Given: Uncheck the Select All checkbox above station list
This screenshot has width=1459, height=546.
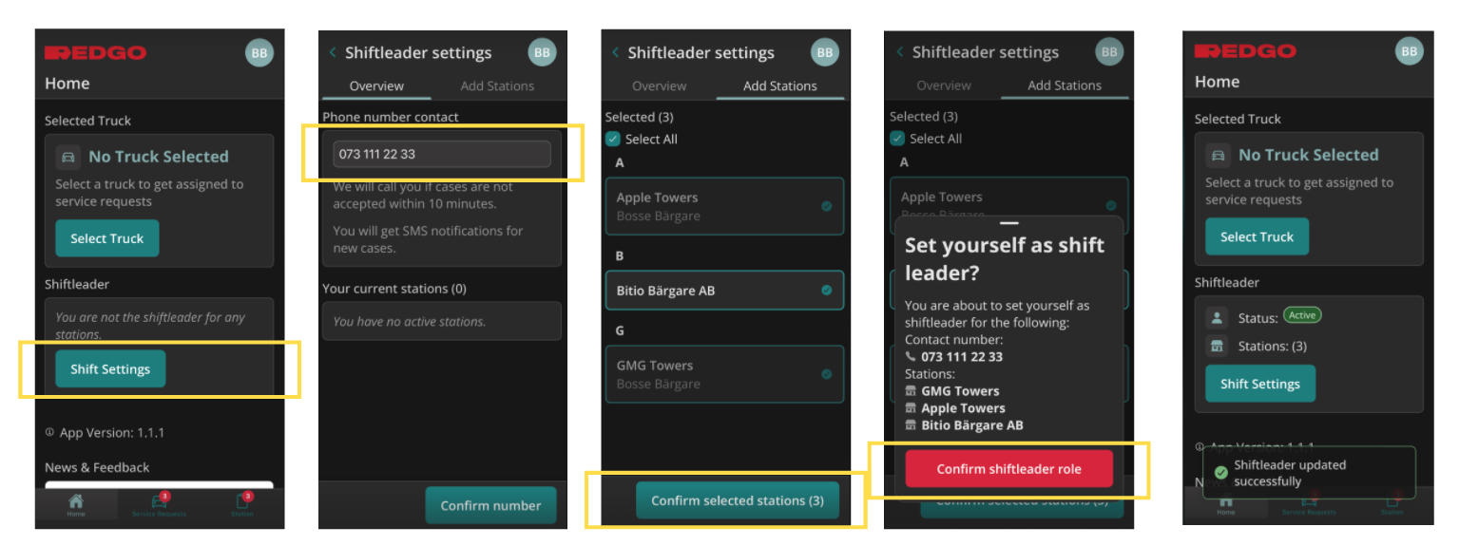Looking at the screenshot, I should [x=613, y=139].
